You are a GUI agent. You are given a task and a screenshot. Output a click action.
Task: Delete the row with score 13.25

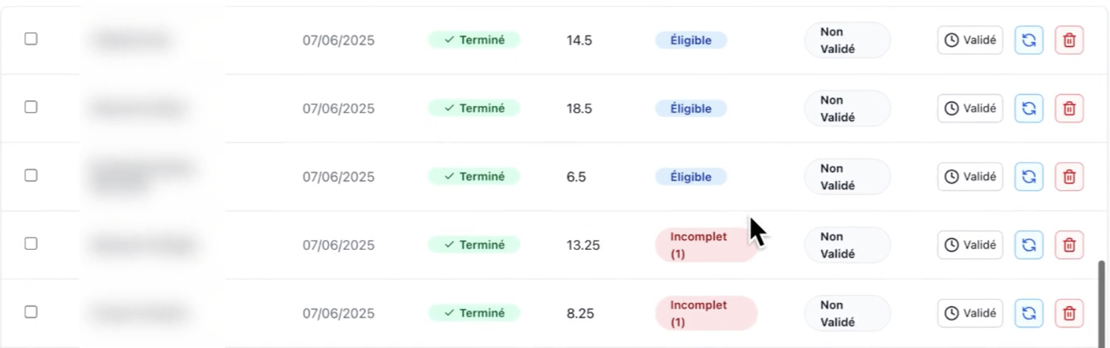pyautogui.click(x=1069, y=245)
